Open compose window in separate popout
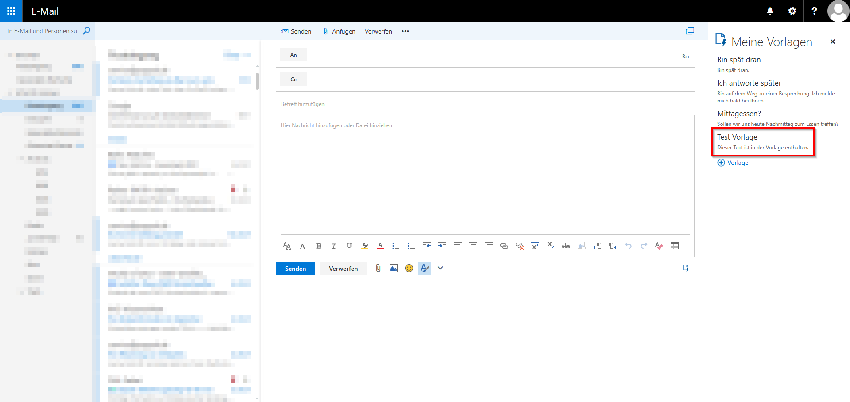Screen dimensions: 850x402 (x=690, y=31)
